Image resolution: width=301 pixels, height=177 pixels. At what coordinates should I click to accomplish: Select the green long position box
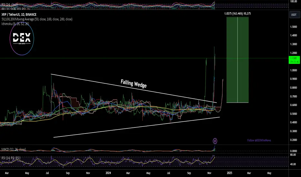(237, 60)
